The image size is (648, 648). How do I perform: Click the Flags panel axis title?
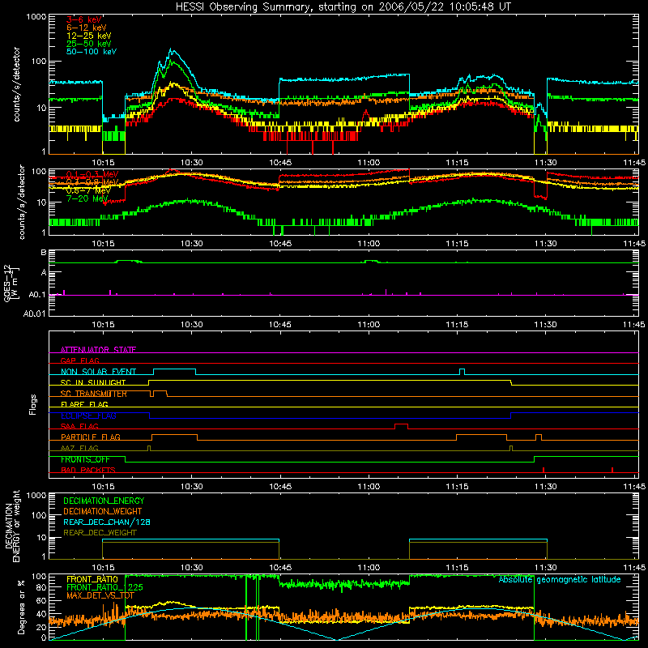coord(32,404)
